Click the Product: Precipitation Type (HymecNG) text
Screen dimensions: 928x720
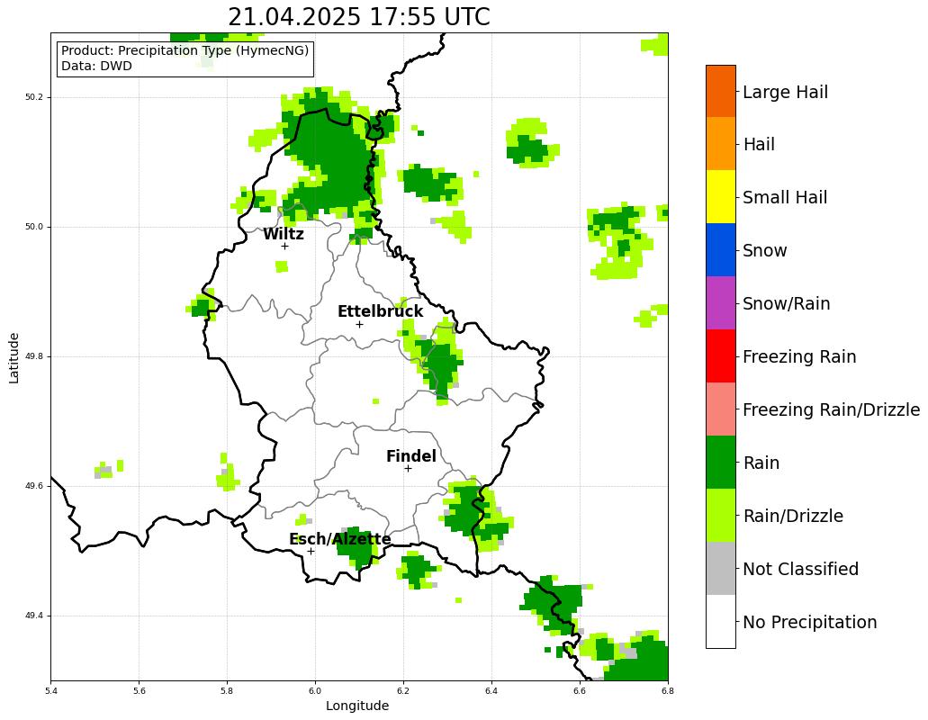[185, 51]
